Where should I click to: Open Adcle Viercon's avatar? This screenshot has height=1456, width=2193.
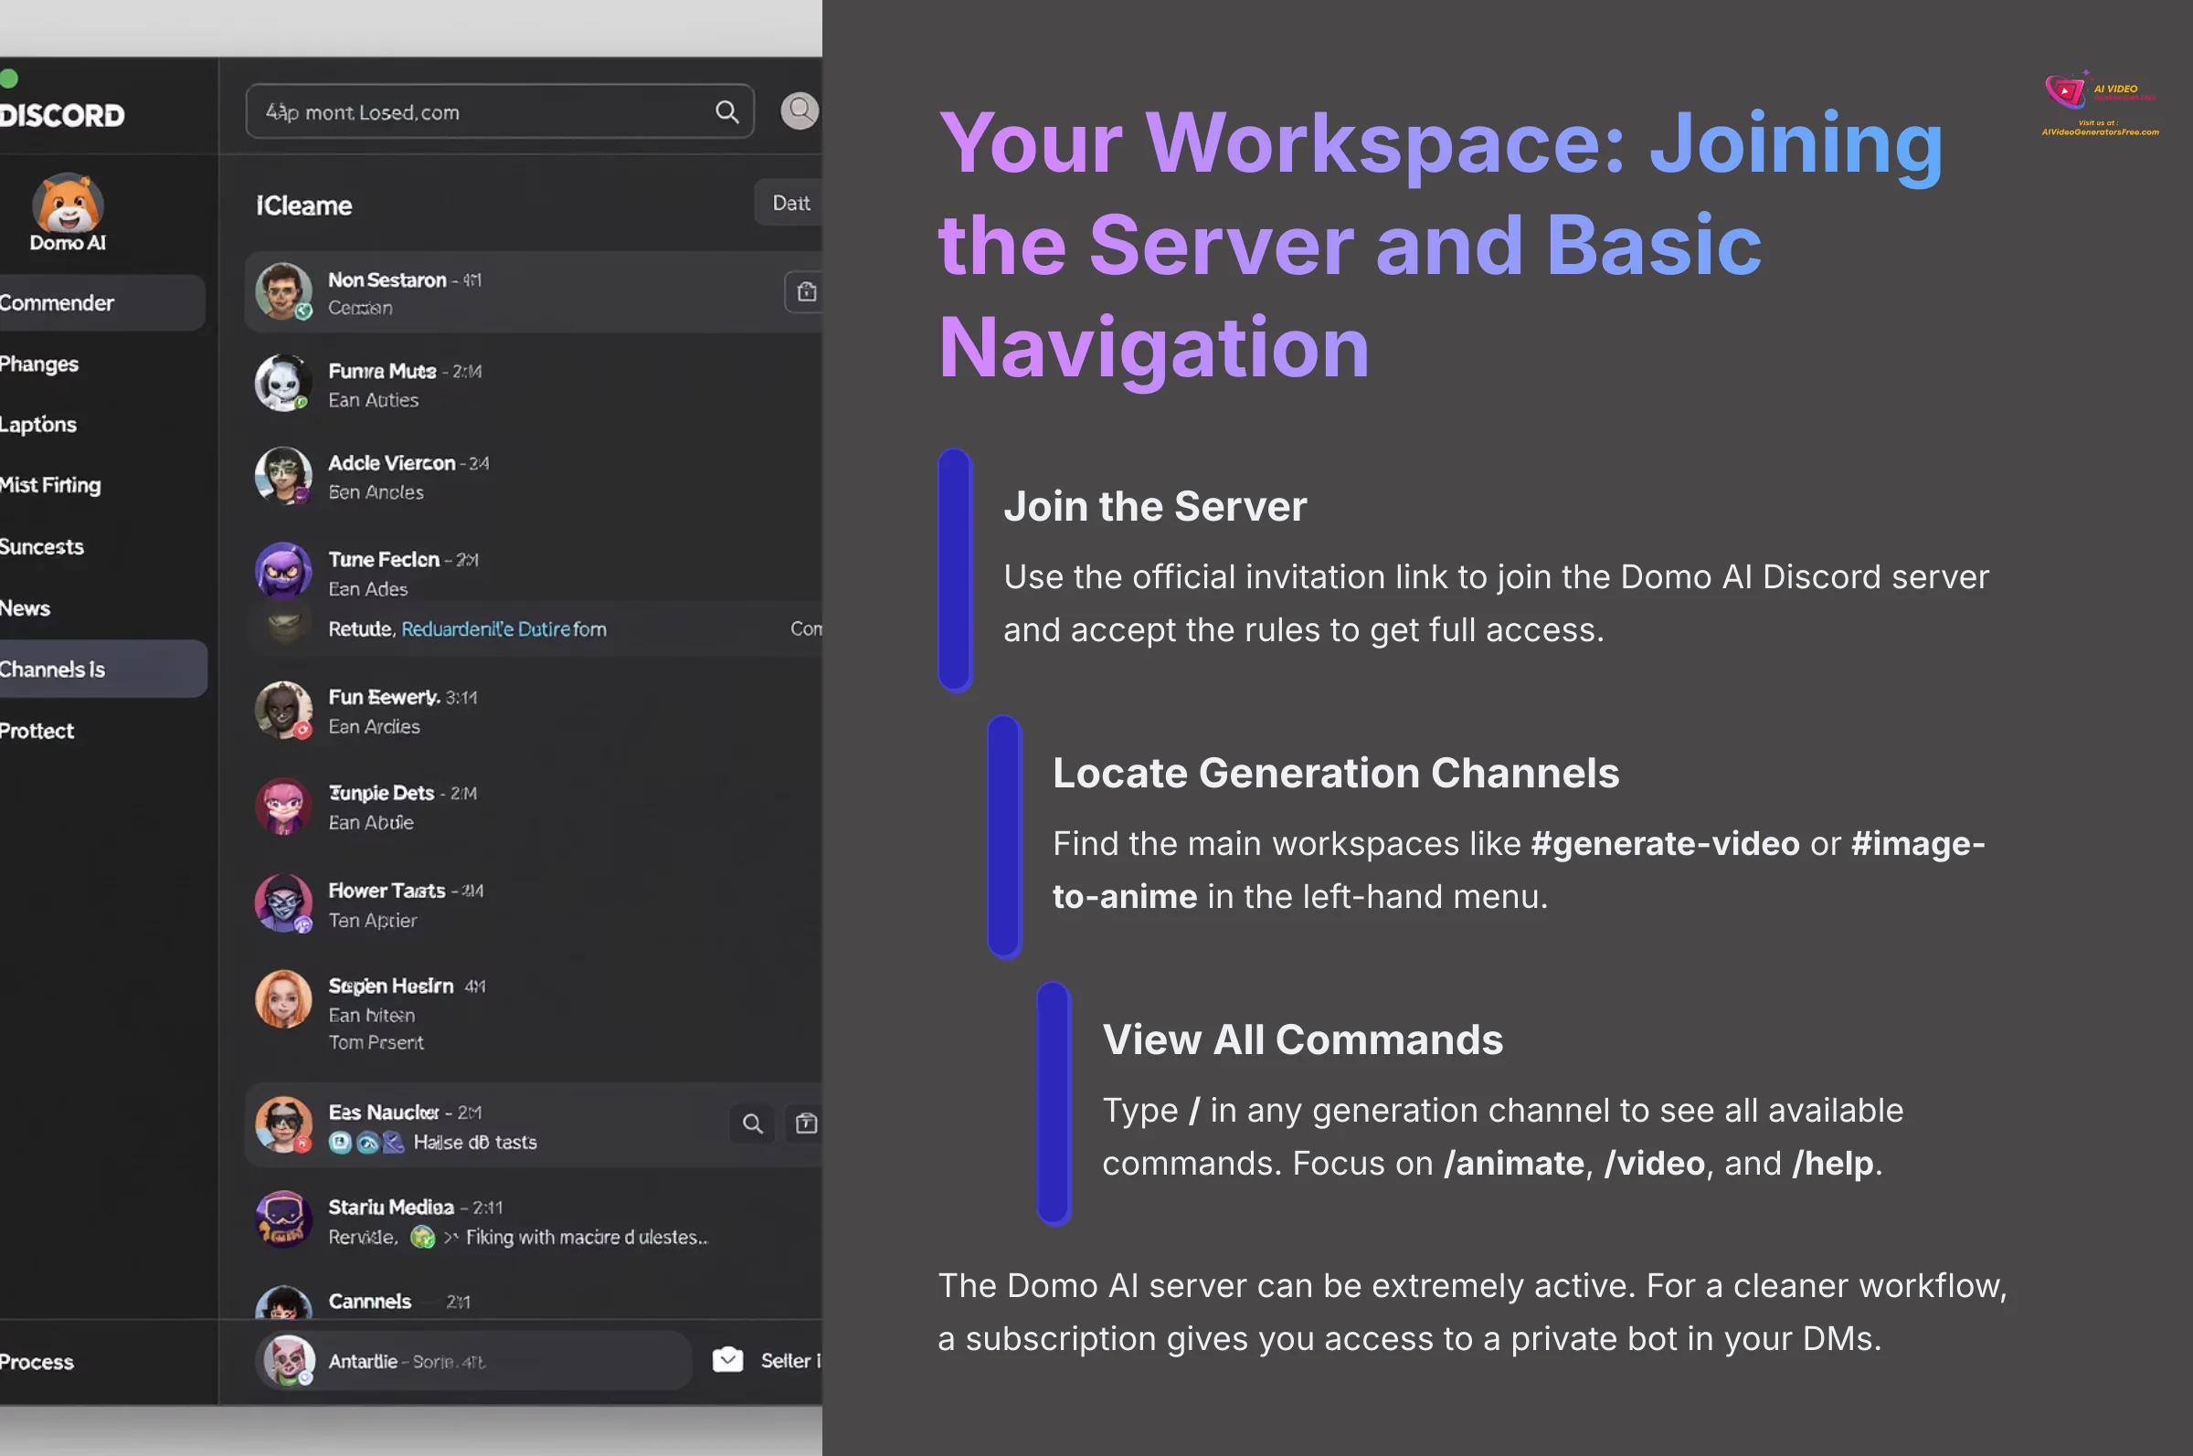(x=282, y=475)
